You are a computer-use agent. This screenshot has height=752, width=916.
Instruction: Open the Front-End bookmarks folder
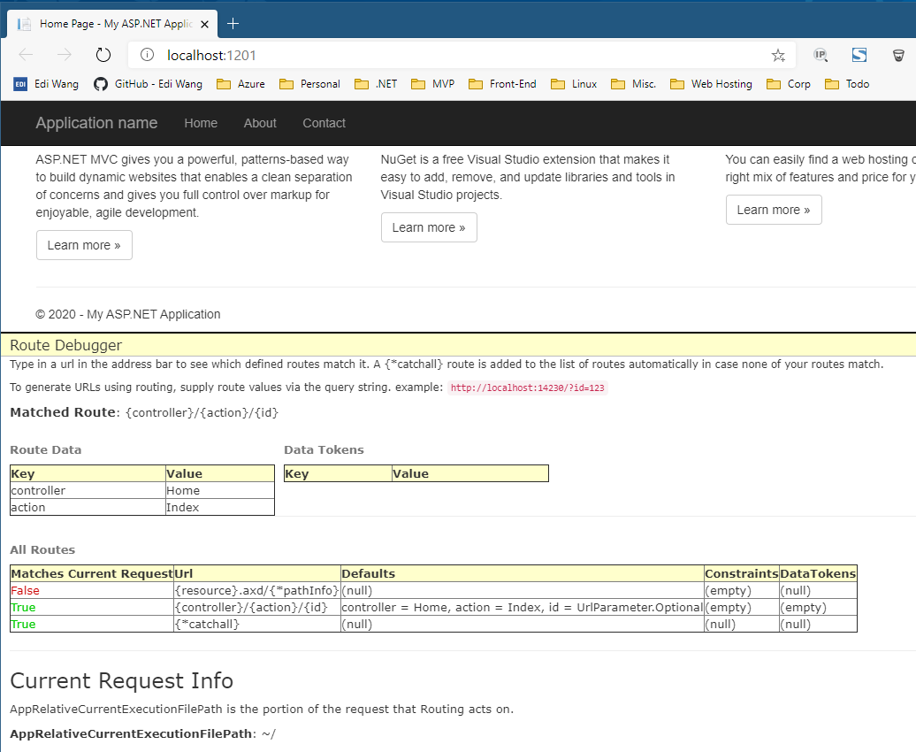click(x=502, y=84)
